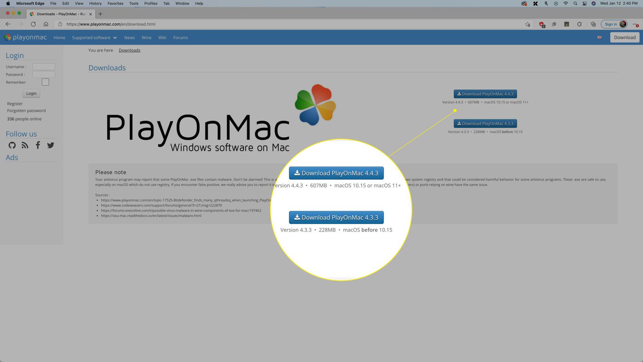Expand the Supported software dropdown
Viewport: 643px width, 362px height.
pos(94,38)
